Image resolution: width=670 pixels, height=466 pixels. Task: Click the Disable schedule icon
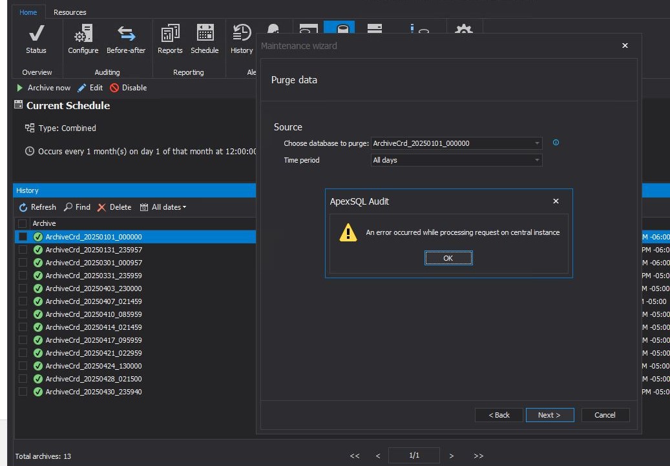tap(114, 88)
